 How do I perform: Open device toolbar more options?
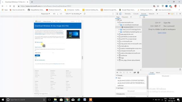click(113, 14)
